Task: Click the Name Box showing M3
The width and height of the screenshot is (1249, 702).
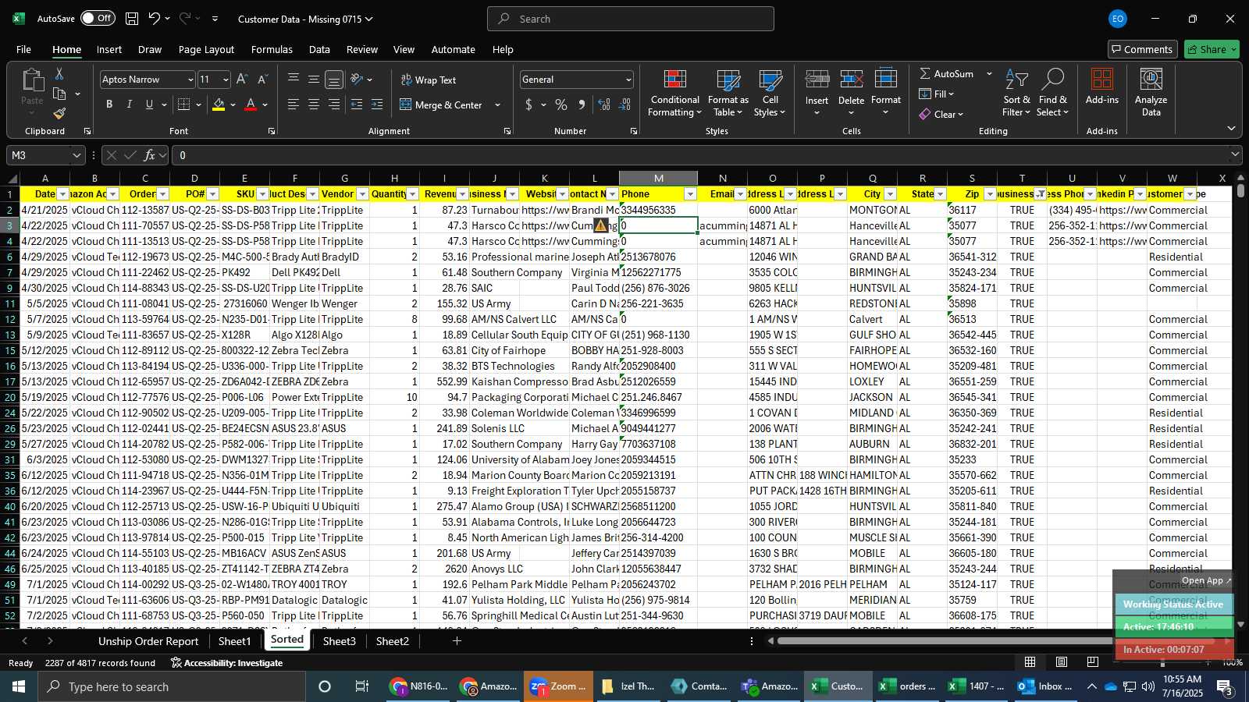Action: coord(45,155)
